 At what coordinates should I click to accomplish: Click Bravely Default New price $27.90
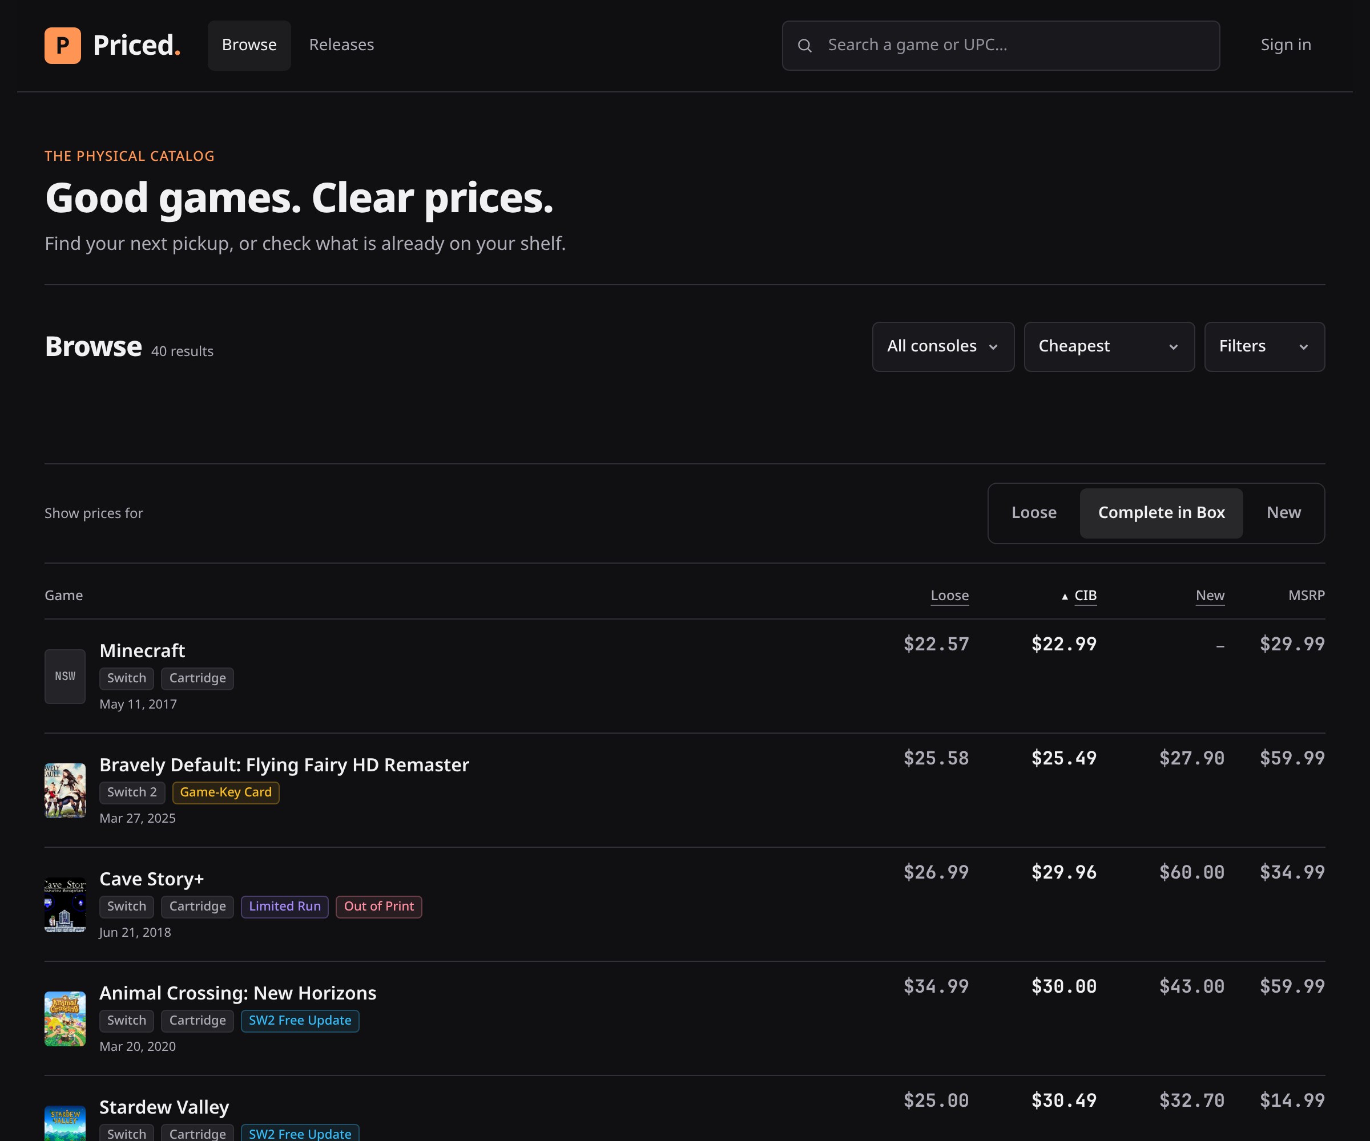[1191, 758]
